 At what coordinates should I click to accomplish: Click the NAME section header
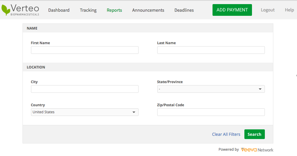tap(32, 28)
